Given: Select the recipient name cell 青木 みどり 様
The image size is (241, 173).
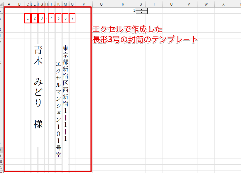Looking at the screenshot, I should pos(38,87).
